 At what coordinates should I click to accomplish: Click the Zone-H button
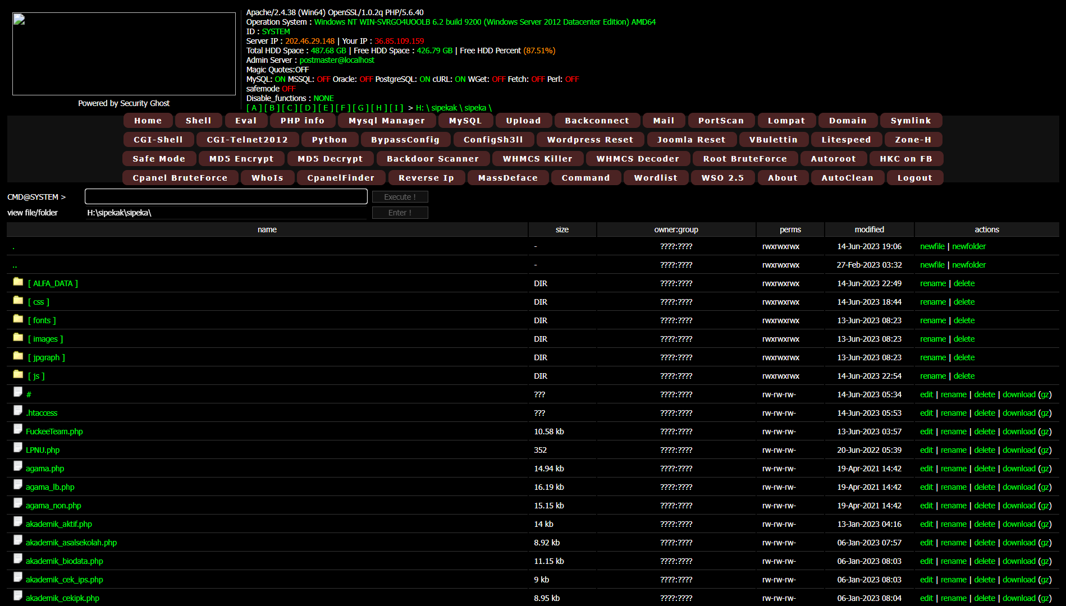click(x=913, y=140)
